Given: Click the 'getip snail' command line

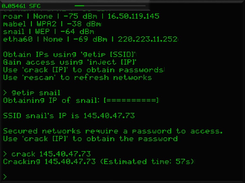Looking at the screenshot, I should pyautogui.click(x=32, y=93).
